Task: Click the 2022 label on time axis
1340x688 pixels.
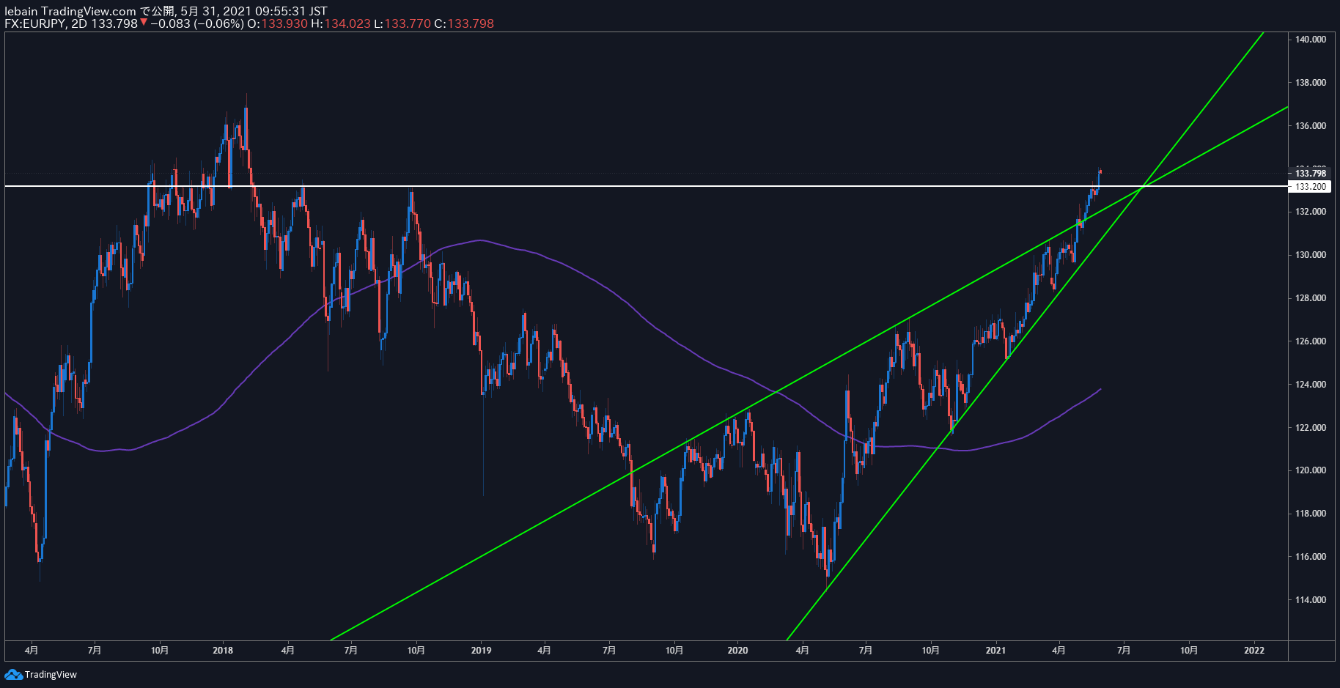Action: click(x=1254, y=651)
